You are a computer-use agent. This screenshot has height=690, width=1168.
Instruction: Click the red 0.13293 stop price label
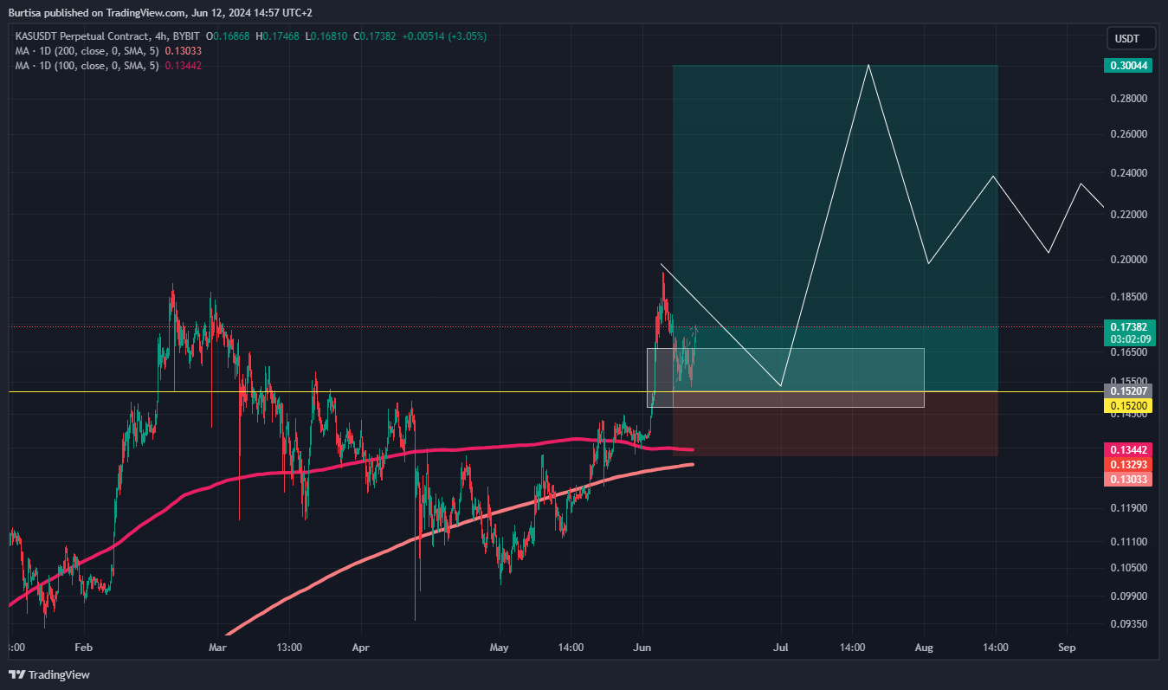coord(1127,465)
